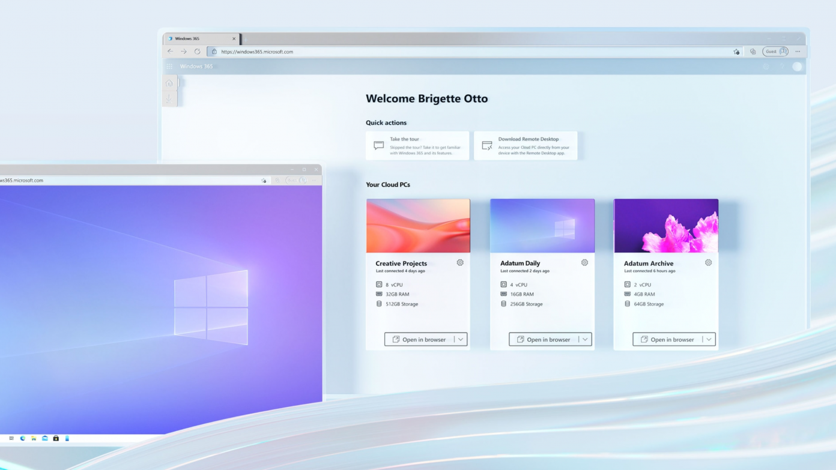The height and width of the screenshot is (470, 836).
Task: Add page to favorites in main browser
Action: pyautogui.click(x=736, y=52)
